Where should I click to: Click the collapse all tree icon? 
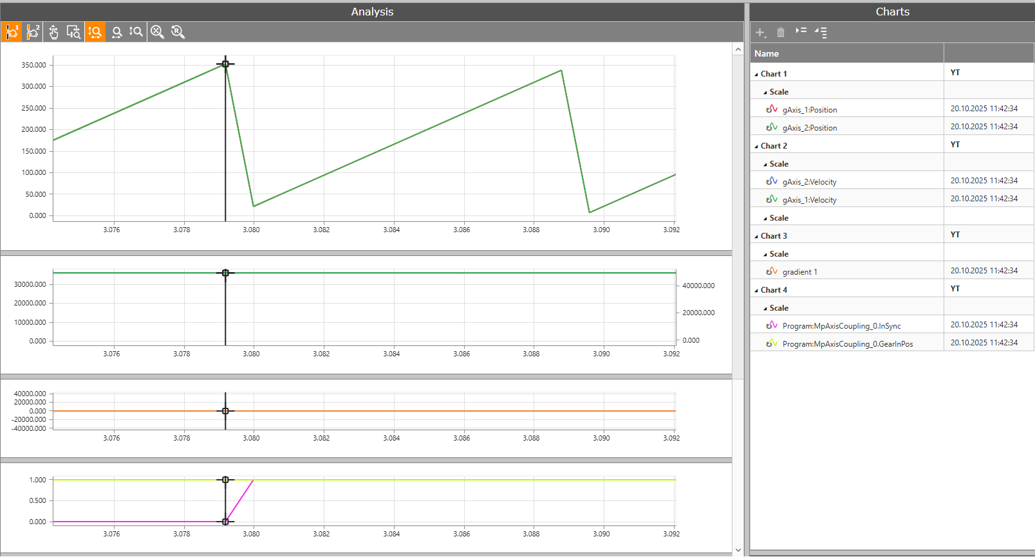tap(801, 31)
